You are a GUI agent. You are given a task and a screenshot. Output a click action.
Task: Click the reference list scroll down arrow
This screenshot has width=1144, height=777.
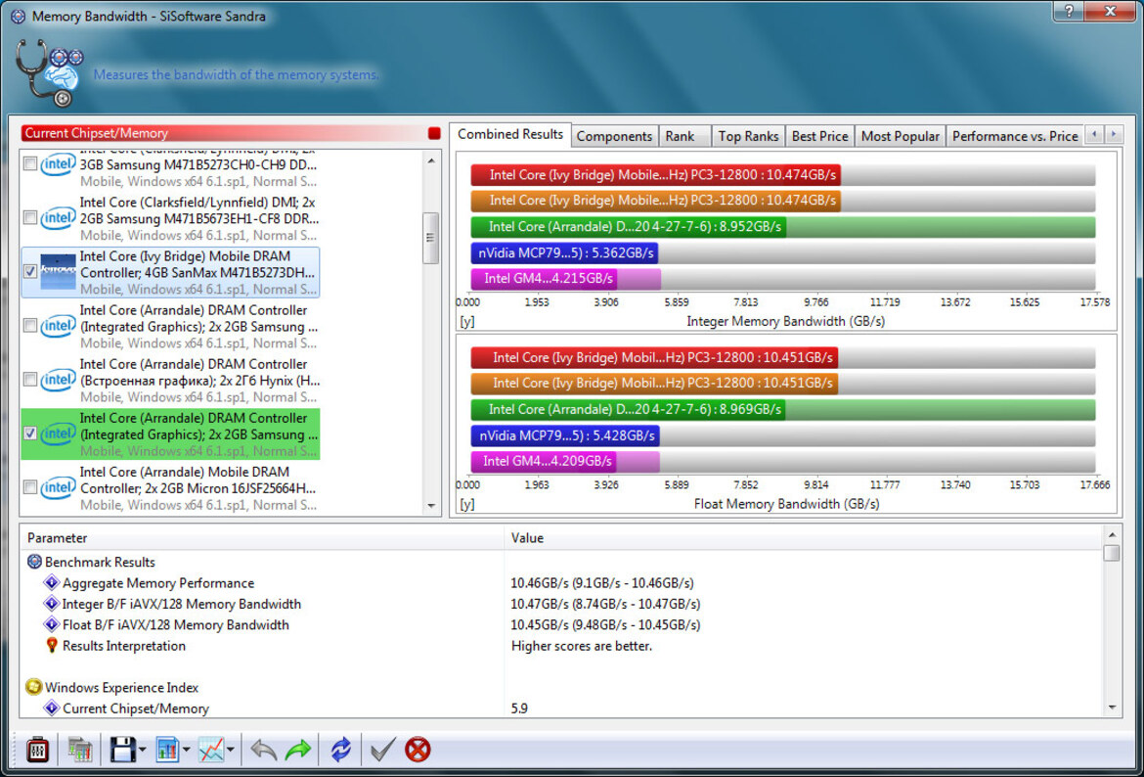(x=430, y=505)
